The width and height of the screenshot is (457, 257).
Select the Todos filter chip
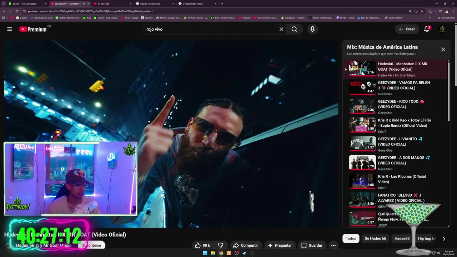click(351, 238)
